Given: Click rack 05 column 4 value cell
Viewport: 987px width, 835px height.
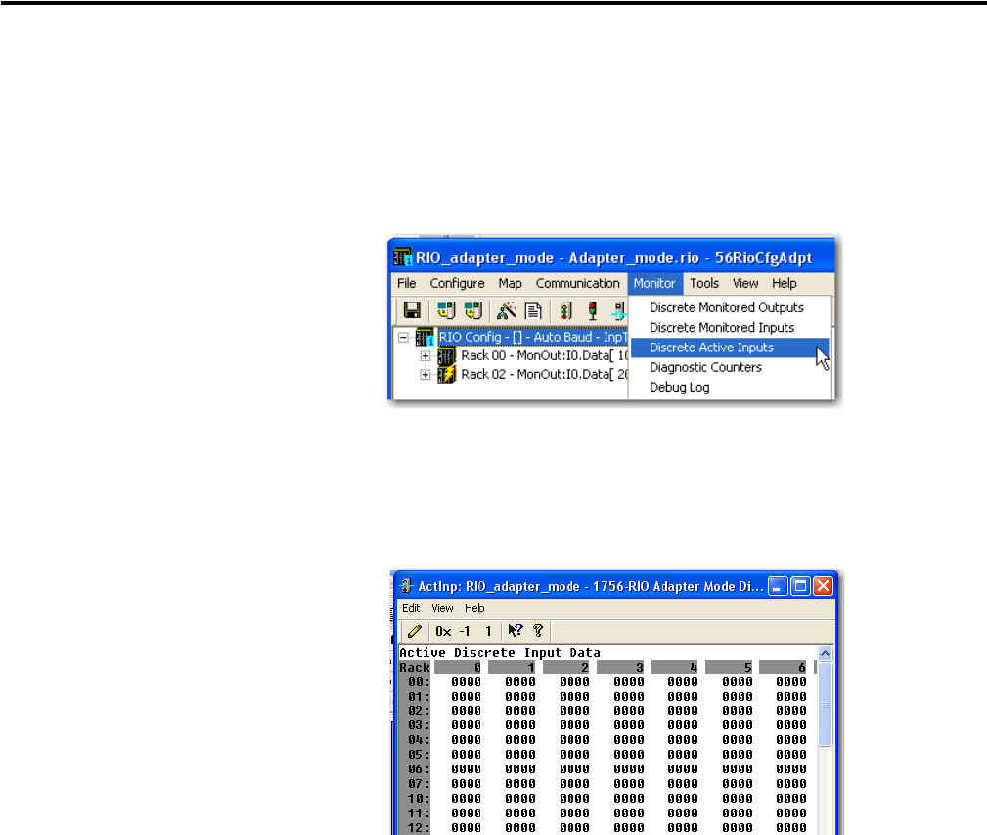Looking at the screenshot, I should [683, 755].
